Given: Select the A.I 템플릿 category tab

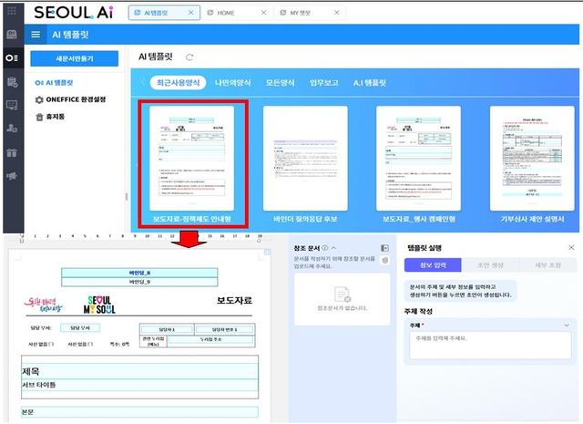Looking at the screenshot, I should (x=370, y=83).
